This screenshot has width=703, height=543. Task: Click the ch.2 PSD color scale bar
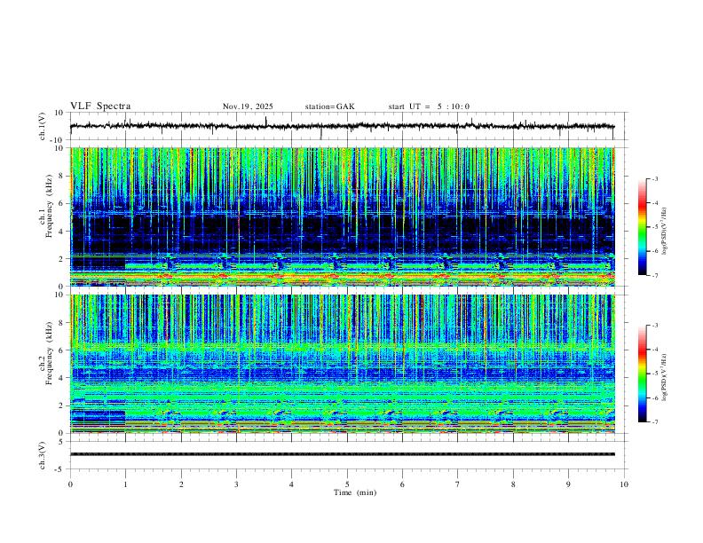point(643,374)
